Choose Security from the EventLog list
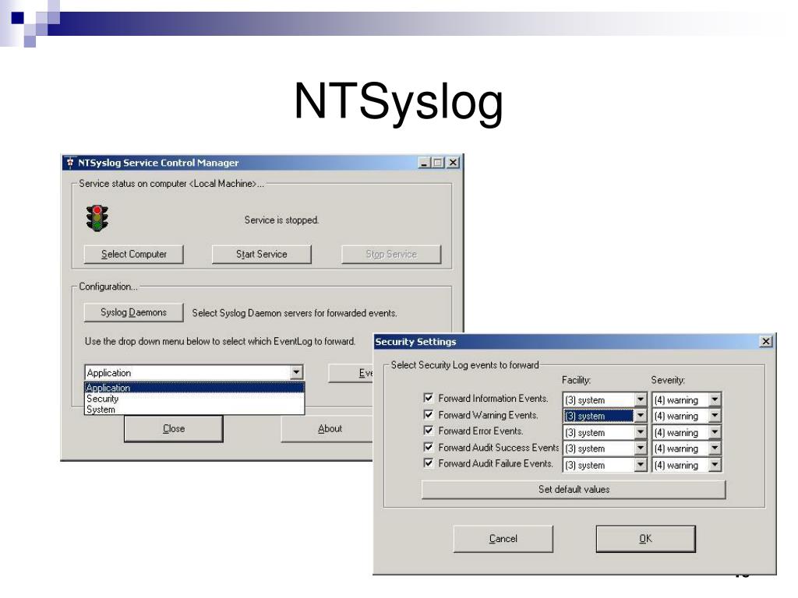The width and height of the screenshot is (798, 598). point(194,399)
